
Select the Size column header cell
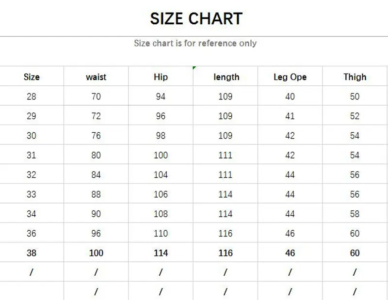[32, 77]
